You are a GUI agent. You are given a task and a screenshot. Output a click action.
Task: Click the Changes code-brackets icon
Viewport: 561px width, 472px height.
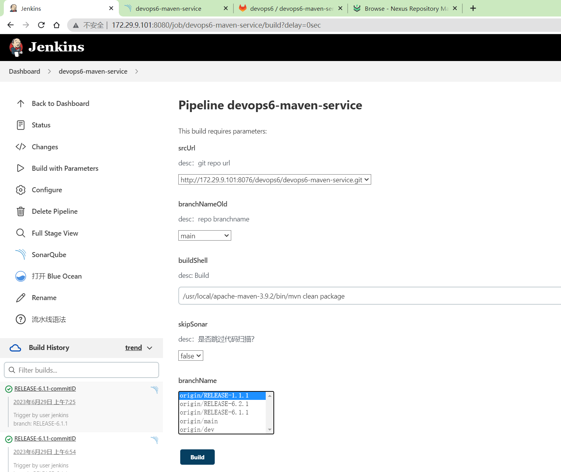pyautogui.click(x=21, y=147)
